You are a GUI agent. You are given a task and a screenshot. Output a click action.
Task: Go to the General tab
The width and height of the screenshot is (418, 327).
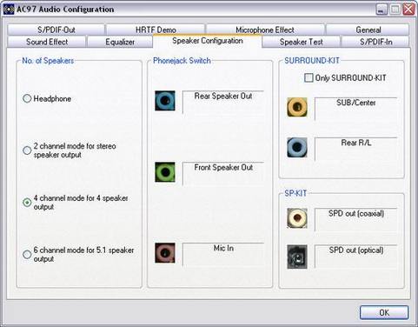[x=368, y=30]
